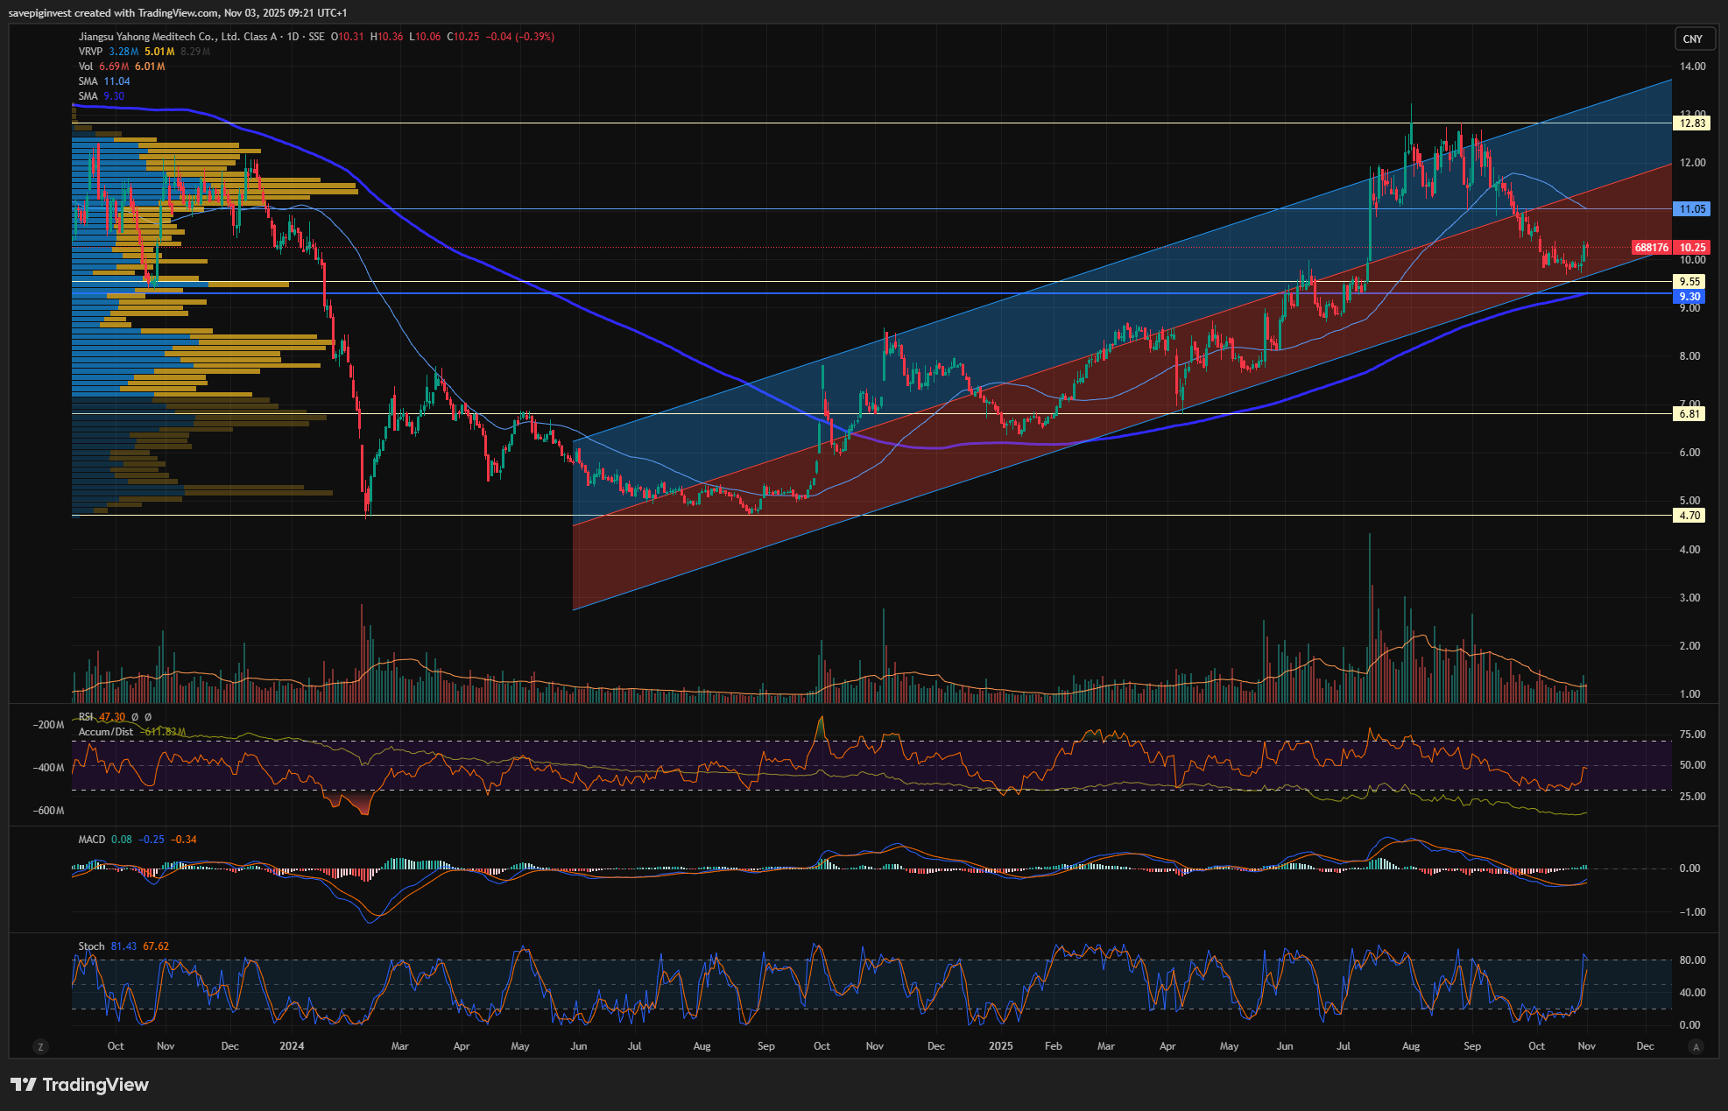The image size is (1728, 1111).
Task: Click the blue 11.05 price label
Action: pos(1691,209)
